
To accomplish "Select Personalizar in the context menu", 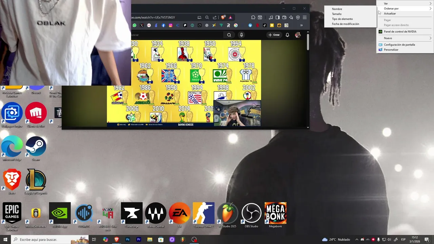I will coord(405,50).
